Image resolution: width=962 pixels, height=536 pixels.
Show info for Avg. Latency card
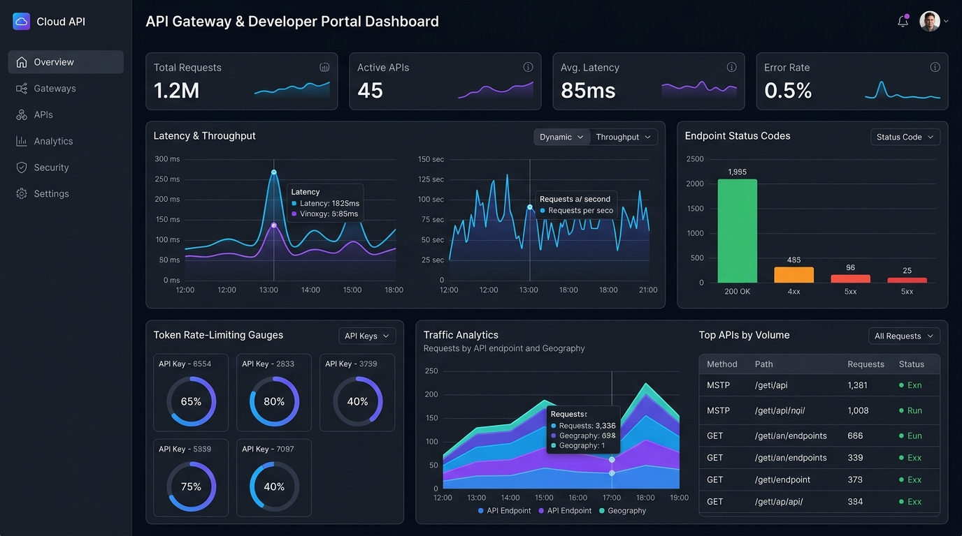click(x=731, y=68)
